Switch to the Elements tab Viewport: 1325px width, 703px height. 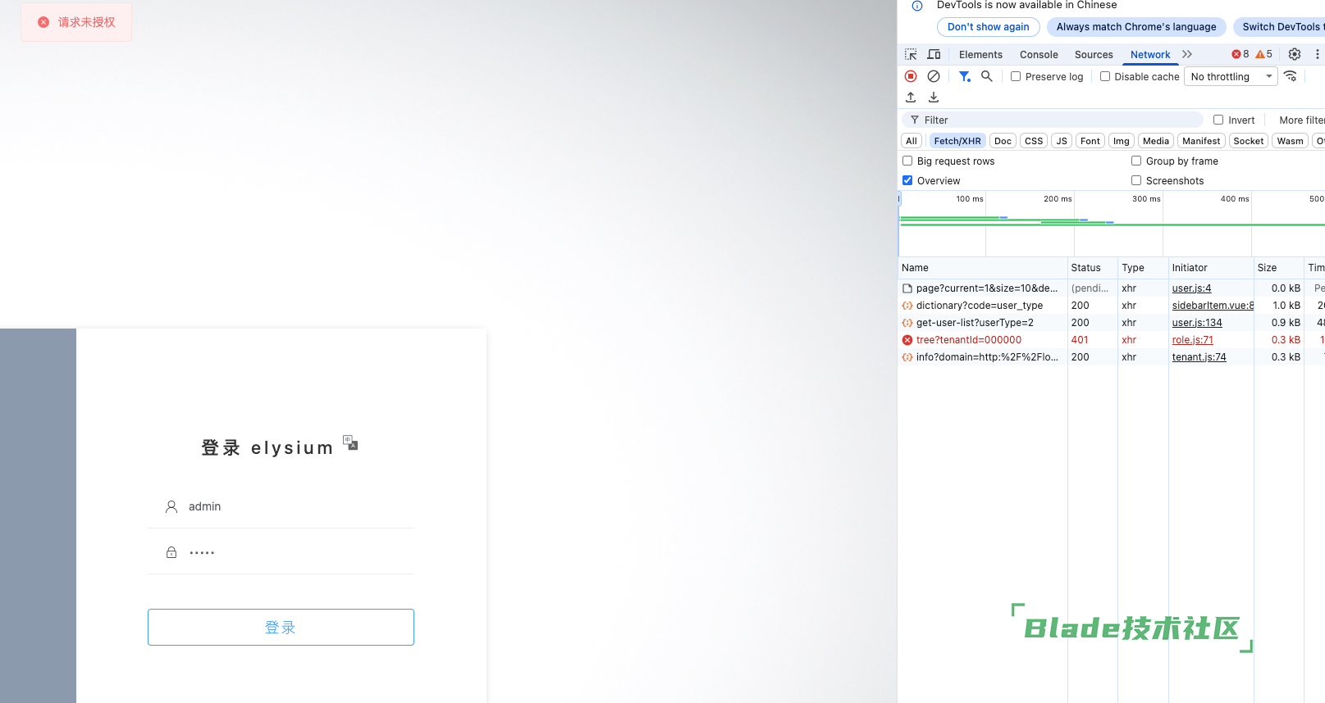[980, 55]
